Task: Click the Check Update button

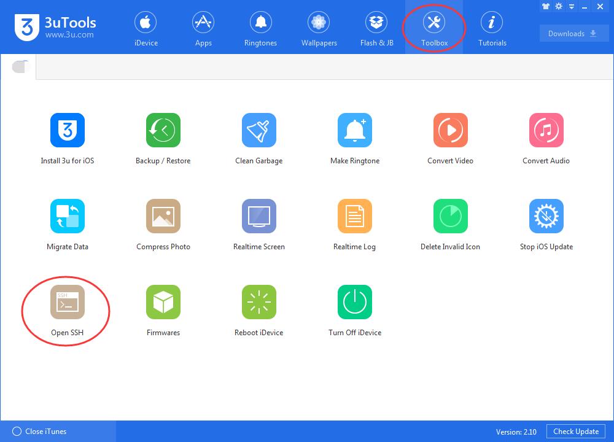Action: 576,432
